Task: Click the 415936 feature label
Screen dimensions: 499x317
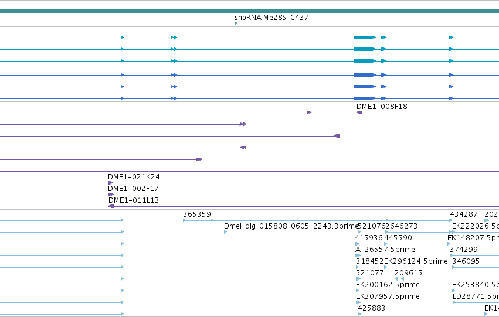Action: (369, 238)
